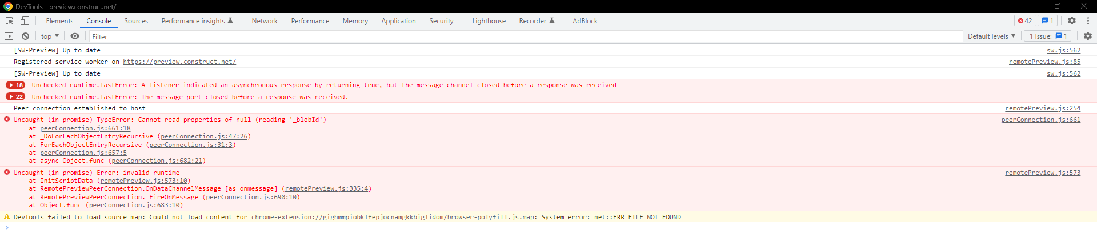Open peerConnection.js:31:3 stack trace link
The image size is (1097, 246).
click(x=191, y=145)
